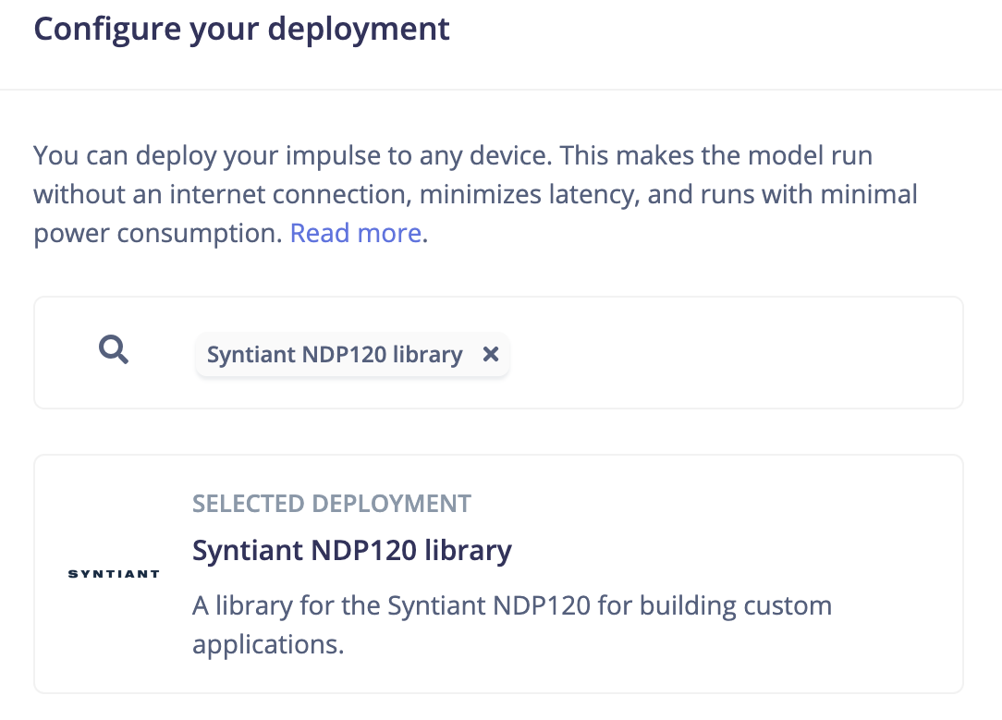
Task: Click the magnifying glass search icon
Action: (114, 351)
